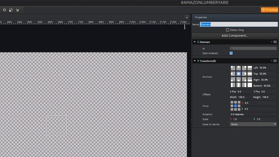Viewport: 279px width, 157px height.
Task: Choose the middle-right anchor preset
Action: tap(244, 74)
